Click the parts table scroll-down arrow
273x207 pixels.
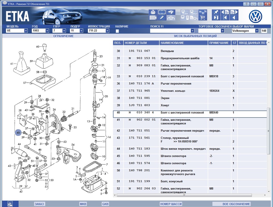point(269,192)
